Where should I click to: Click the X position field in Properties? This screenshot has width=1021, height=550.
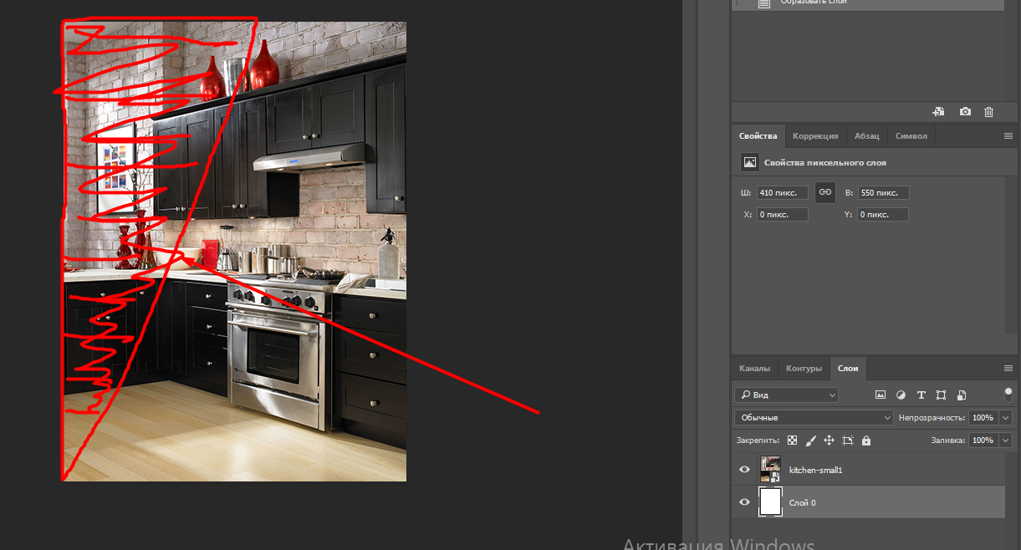tap(783, 215)
